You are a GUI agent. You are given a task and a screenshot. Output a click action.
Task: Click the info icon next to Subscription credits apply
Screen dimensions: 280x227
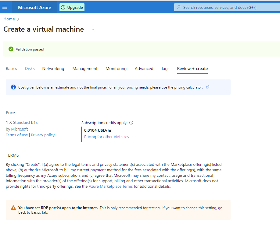(x=131, y=123)
